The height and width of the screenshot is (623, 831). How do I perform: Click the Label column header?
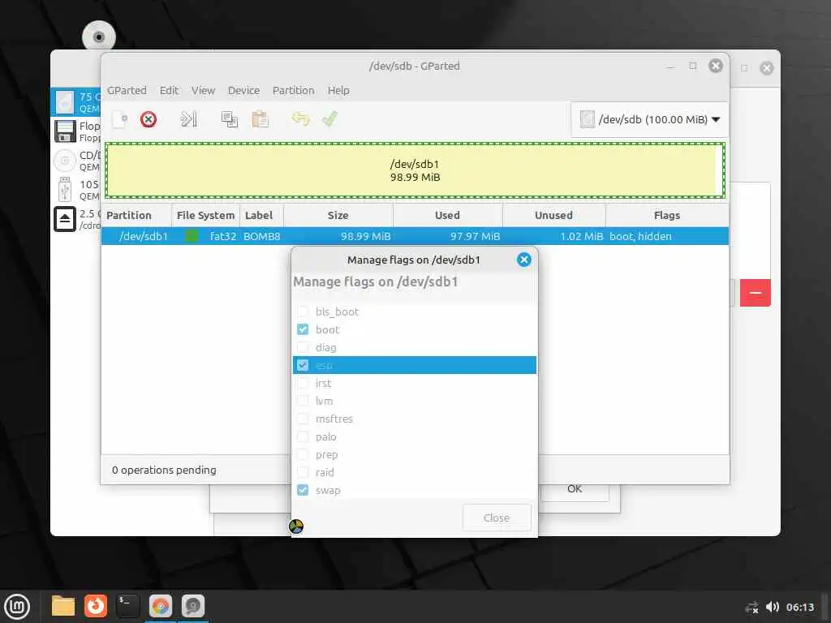[262, 215]
